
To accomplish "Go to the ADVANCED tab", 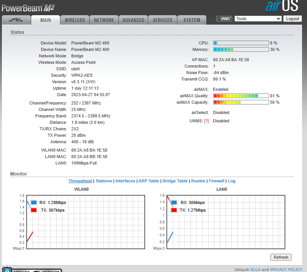I will 133,20.
